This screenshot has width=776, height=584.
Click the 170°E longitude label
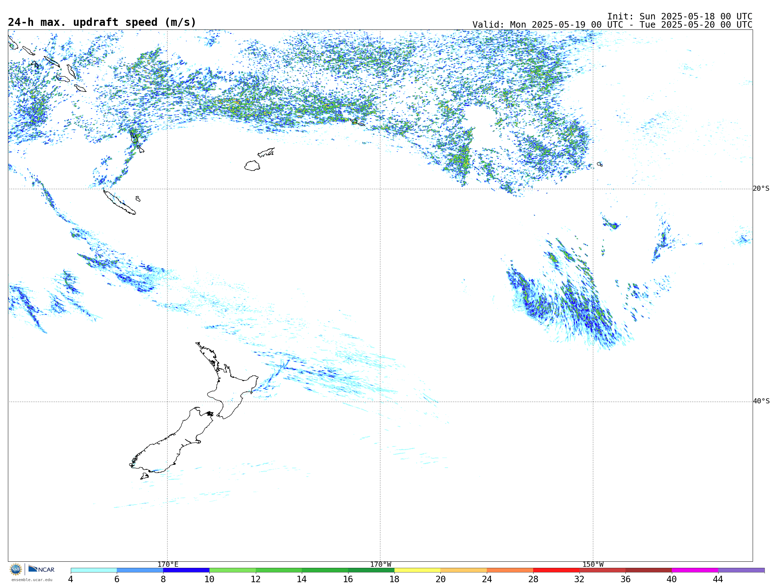point(168,565)
